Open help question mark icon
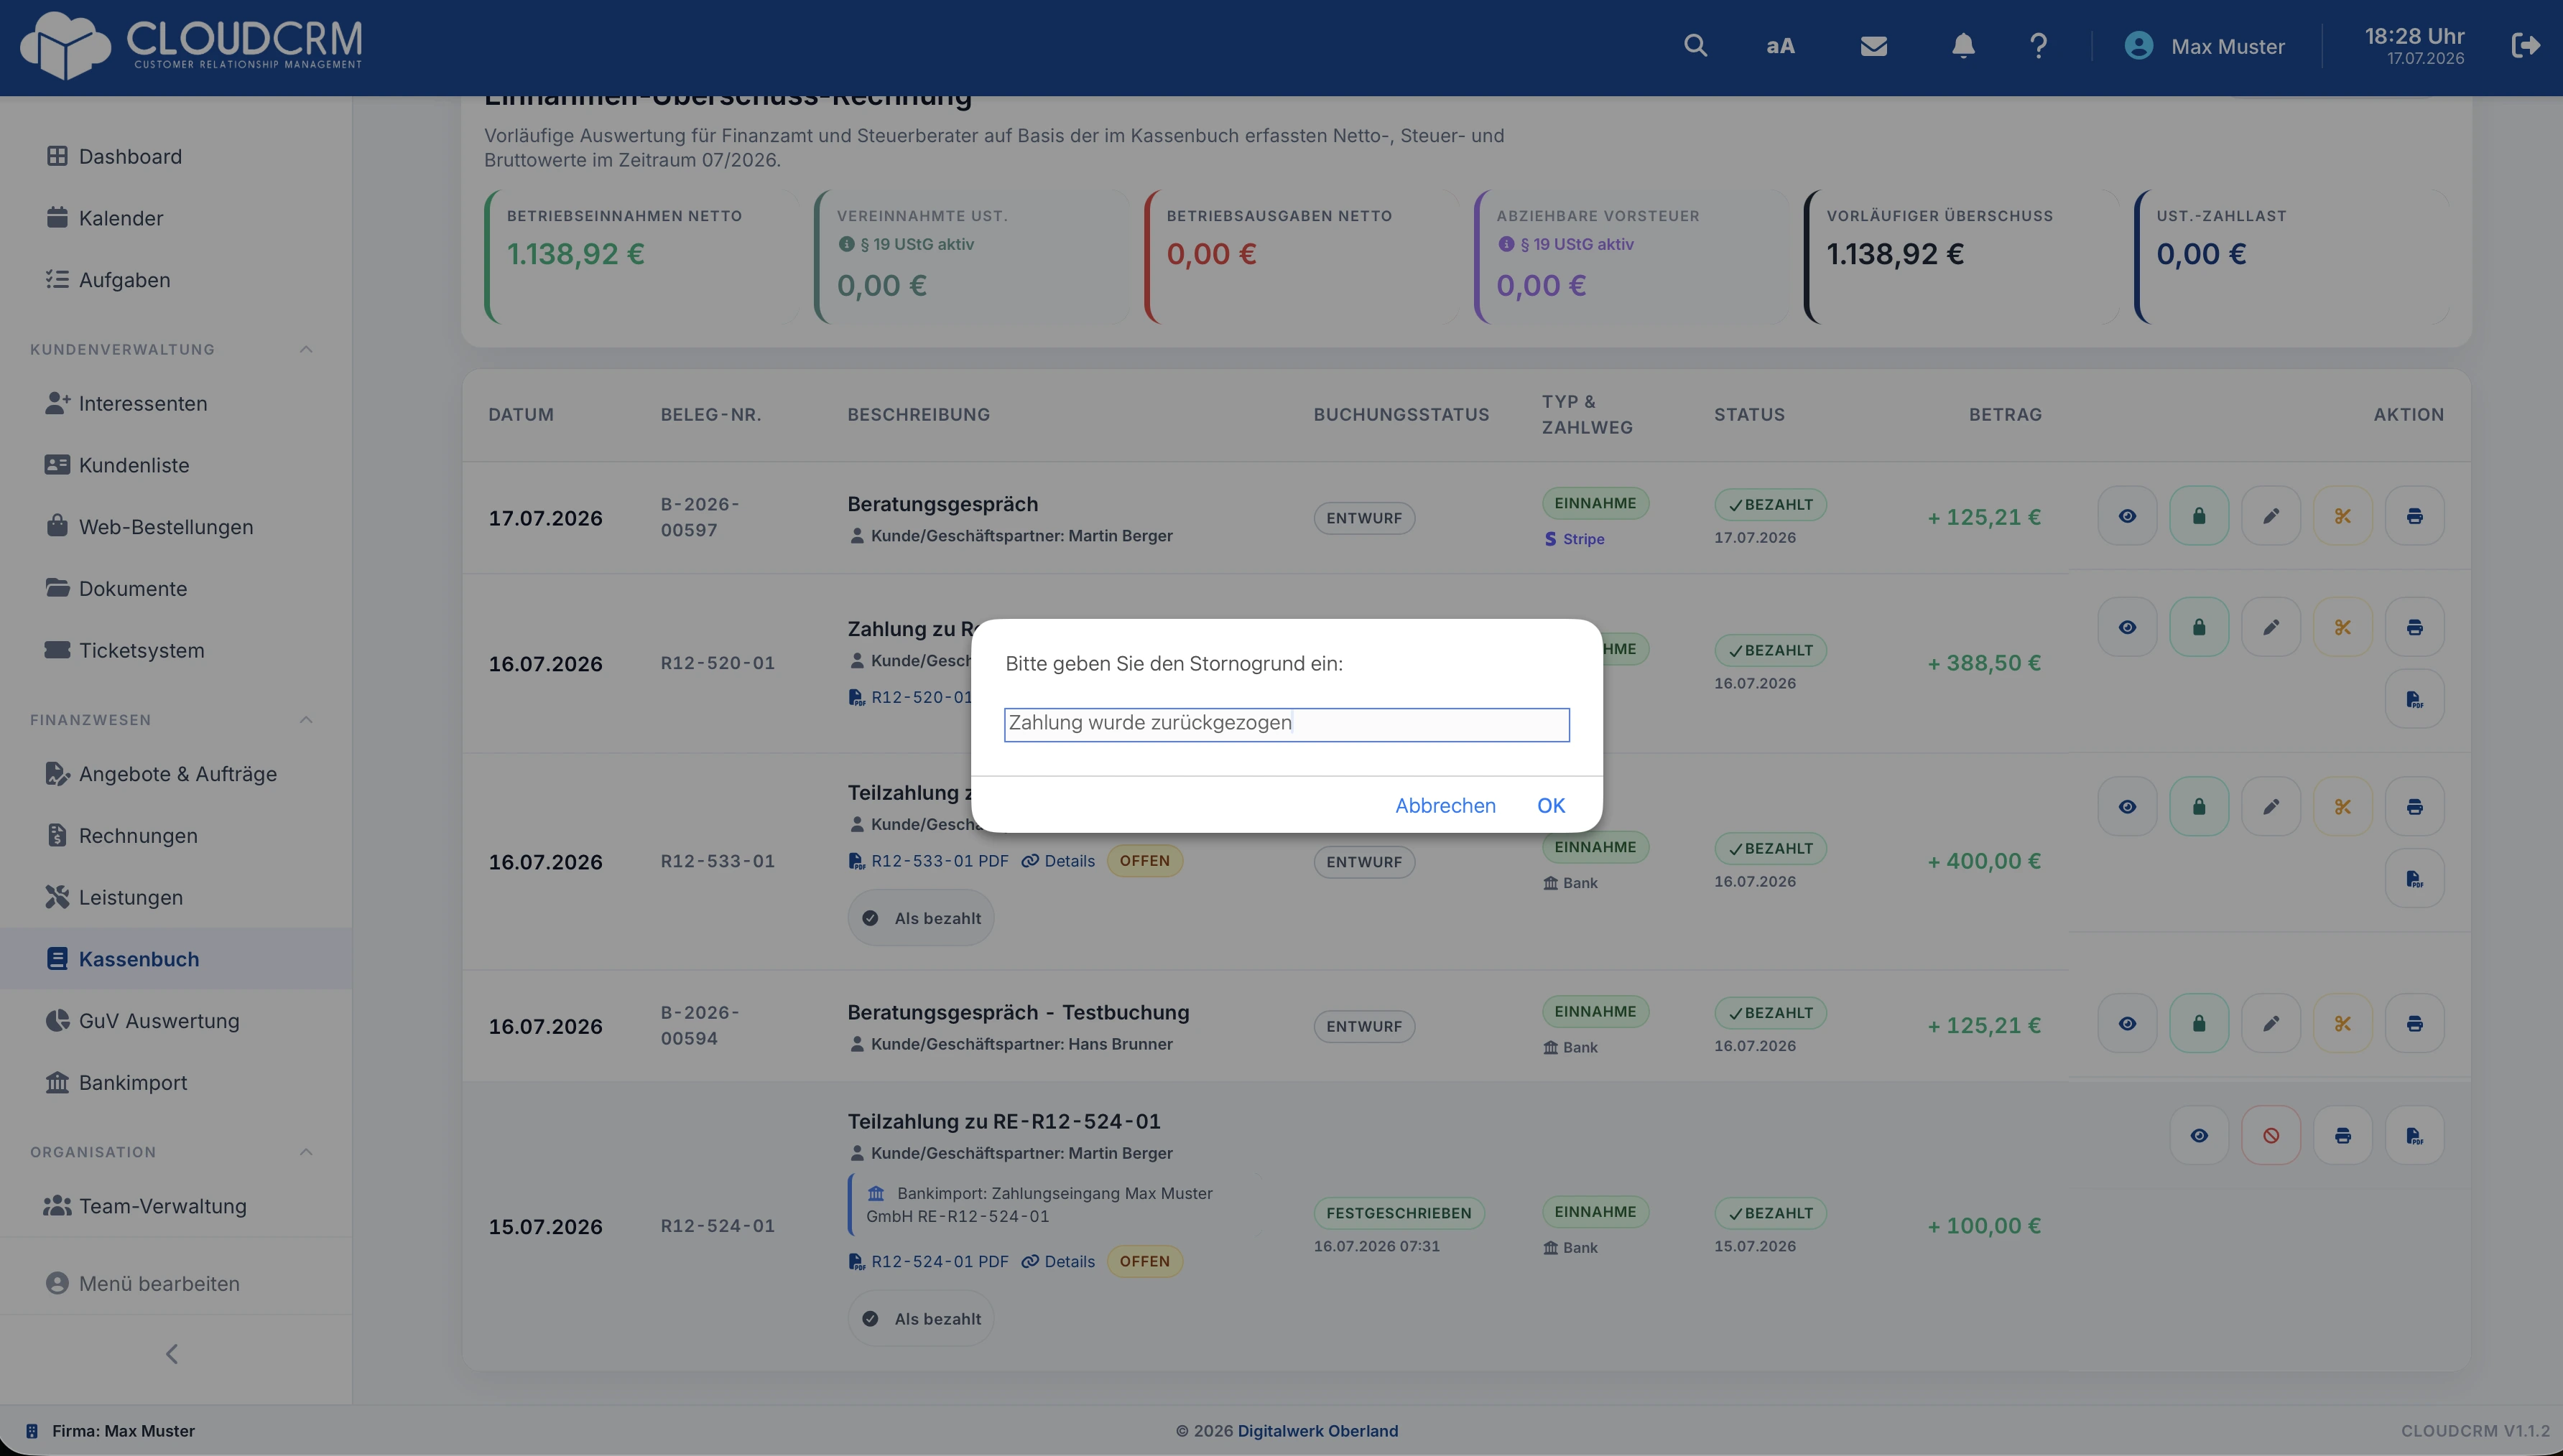Image resolution: width=2563 pixels, height=1456 pixels. (2039, 46)
